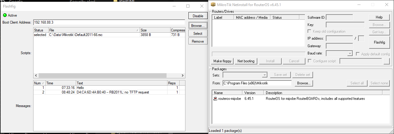Toggle the Configure script checkbox
Screen dimensions: 394x134
point(310,61)
